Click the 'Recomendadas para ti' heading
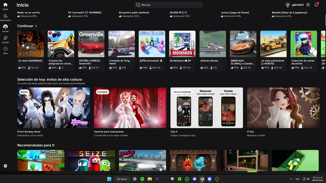 (x=36, y=145)
